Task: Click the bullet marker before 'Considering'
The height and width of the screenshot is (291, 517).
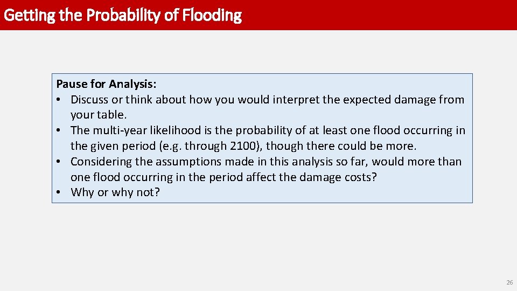Action: point(61,162)
